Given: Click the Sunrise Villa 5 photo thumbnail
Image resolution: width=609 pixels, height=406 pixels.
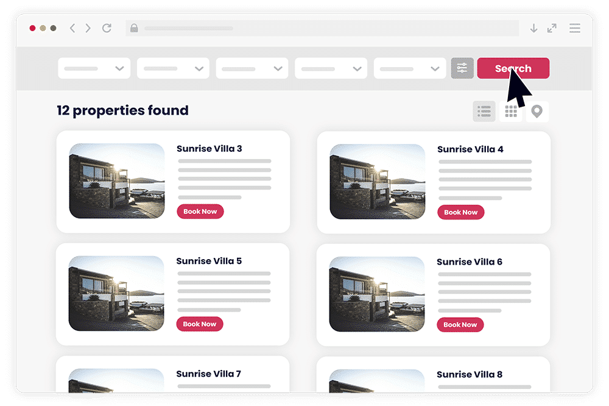Looking at the screenshot, I should pos(116,293).
